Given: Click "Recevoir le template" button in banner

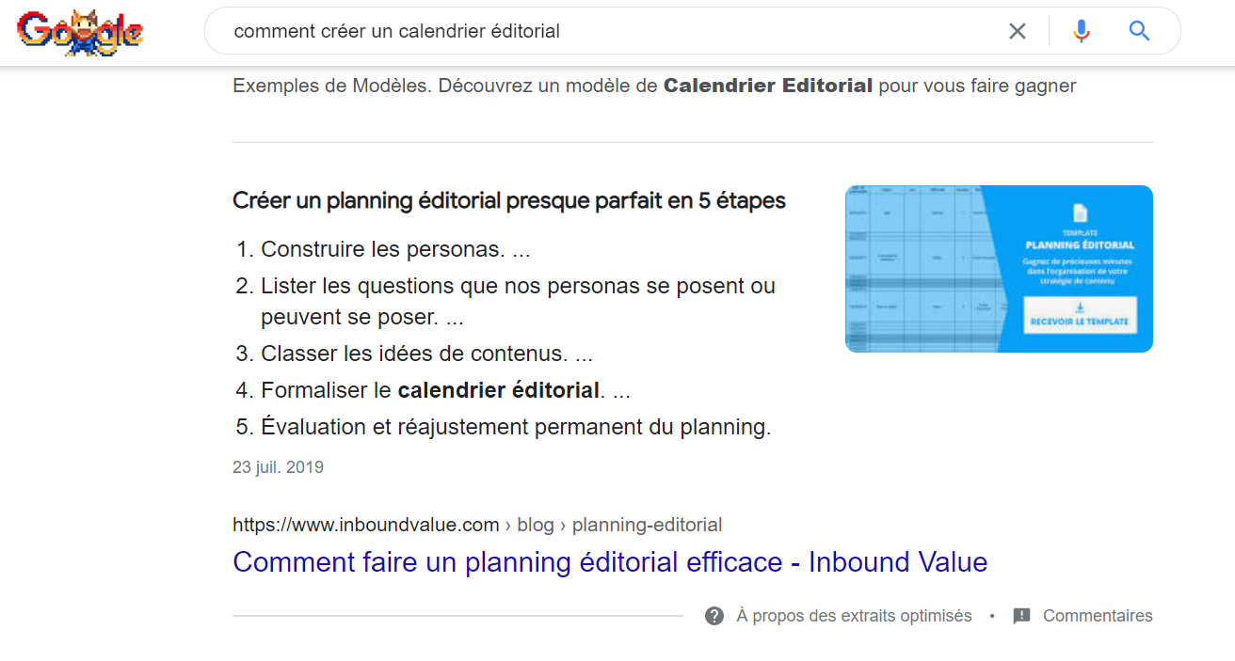Looking at the screenshot, I should [1080, 316].
